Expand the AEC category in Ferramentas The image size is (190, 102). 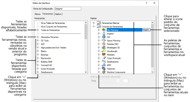(x=38, y=44)
